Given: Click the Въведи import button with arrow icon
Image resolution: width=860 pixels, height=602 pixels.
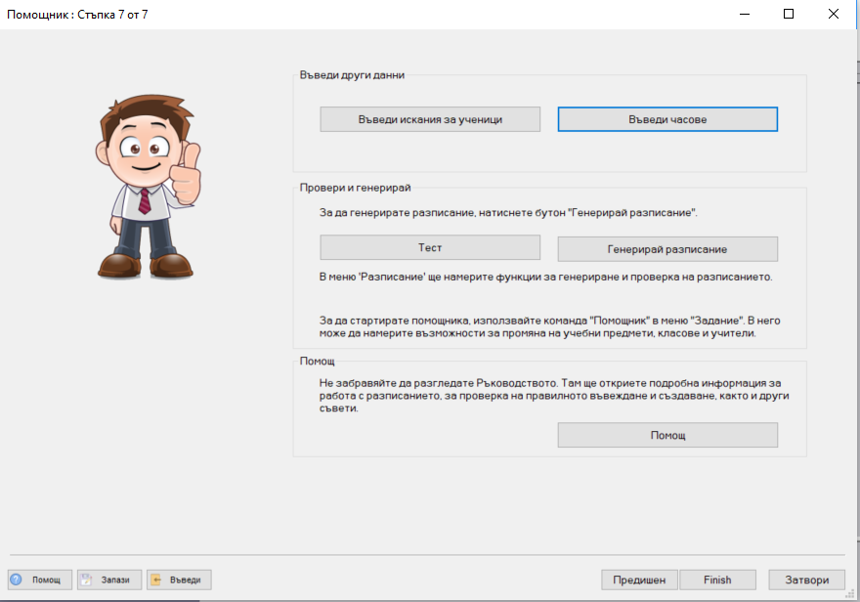Looking at the screenshot, I should point(179,580).
